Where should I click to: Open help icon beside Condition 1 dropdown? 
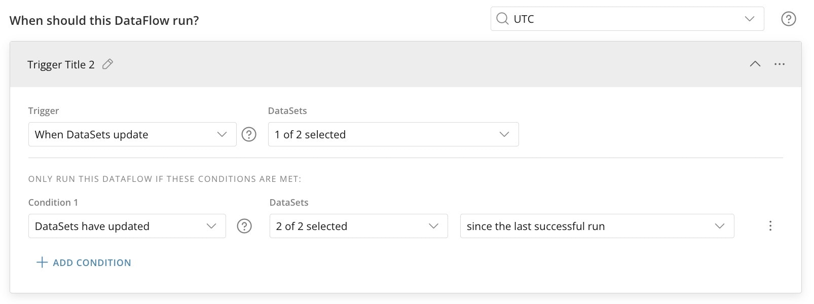244,226
